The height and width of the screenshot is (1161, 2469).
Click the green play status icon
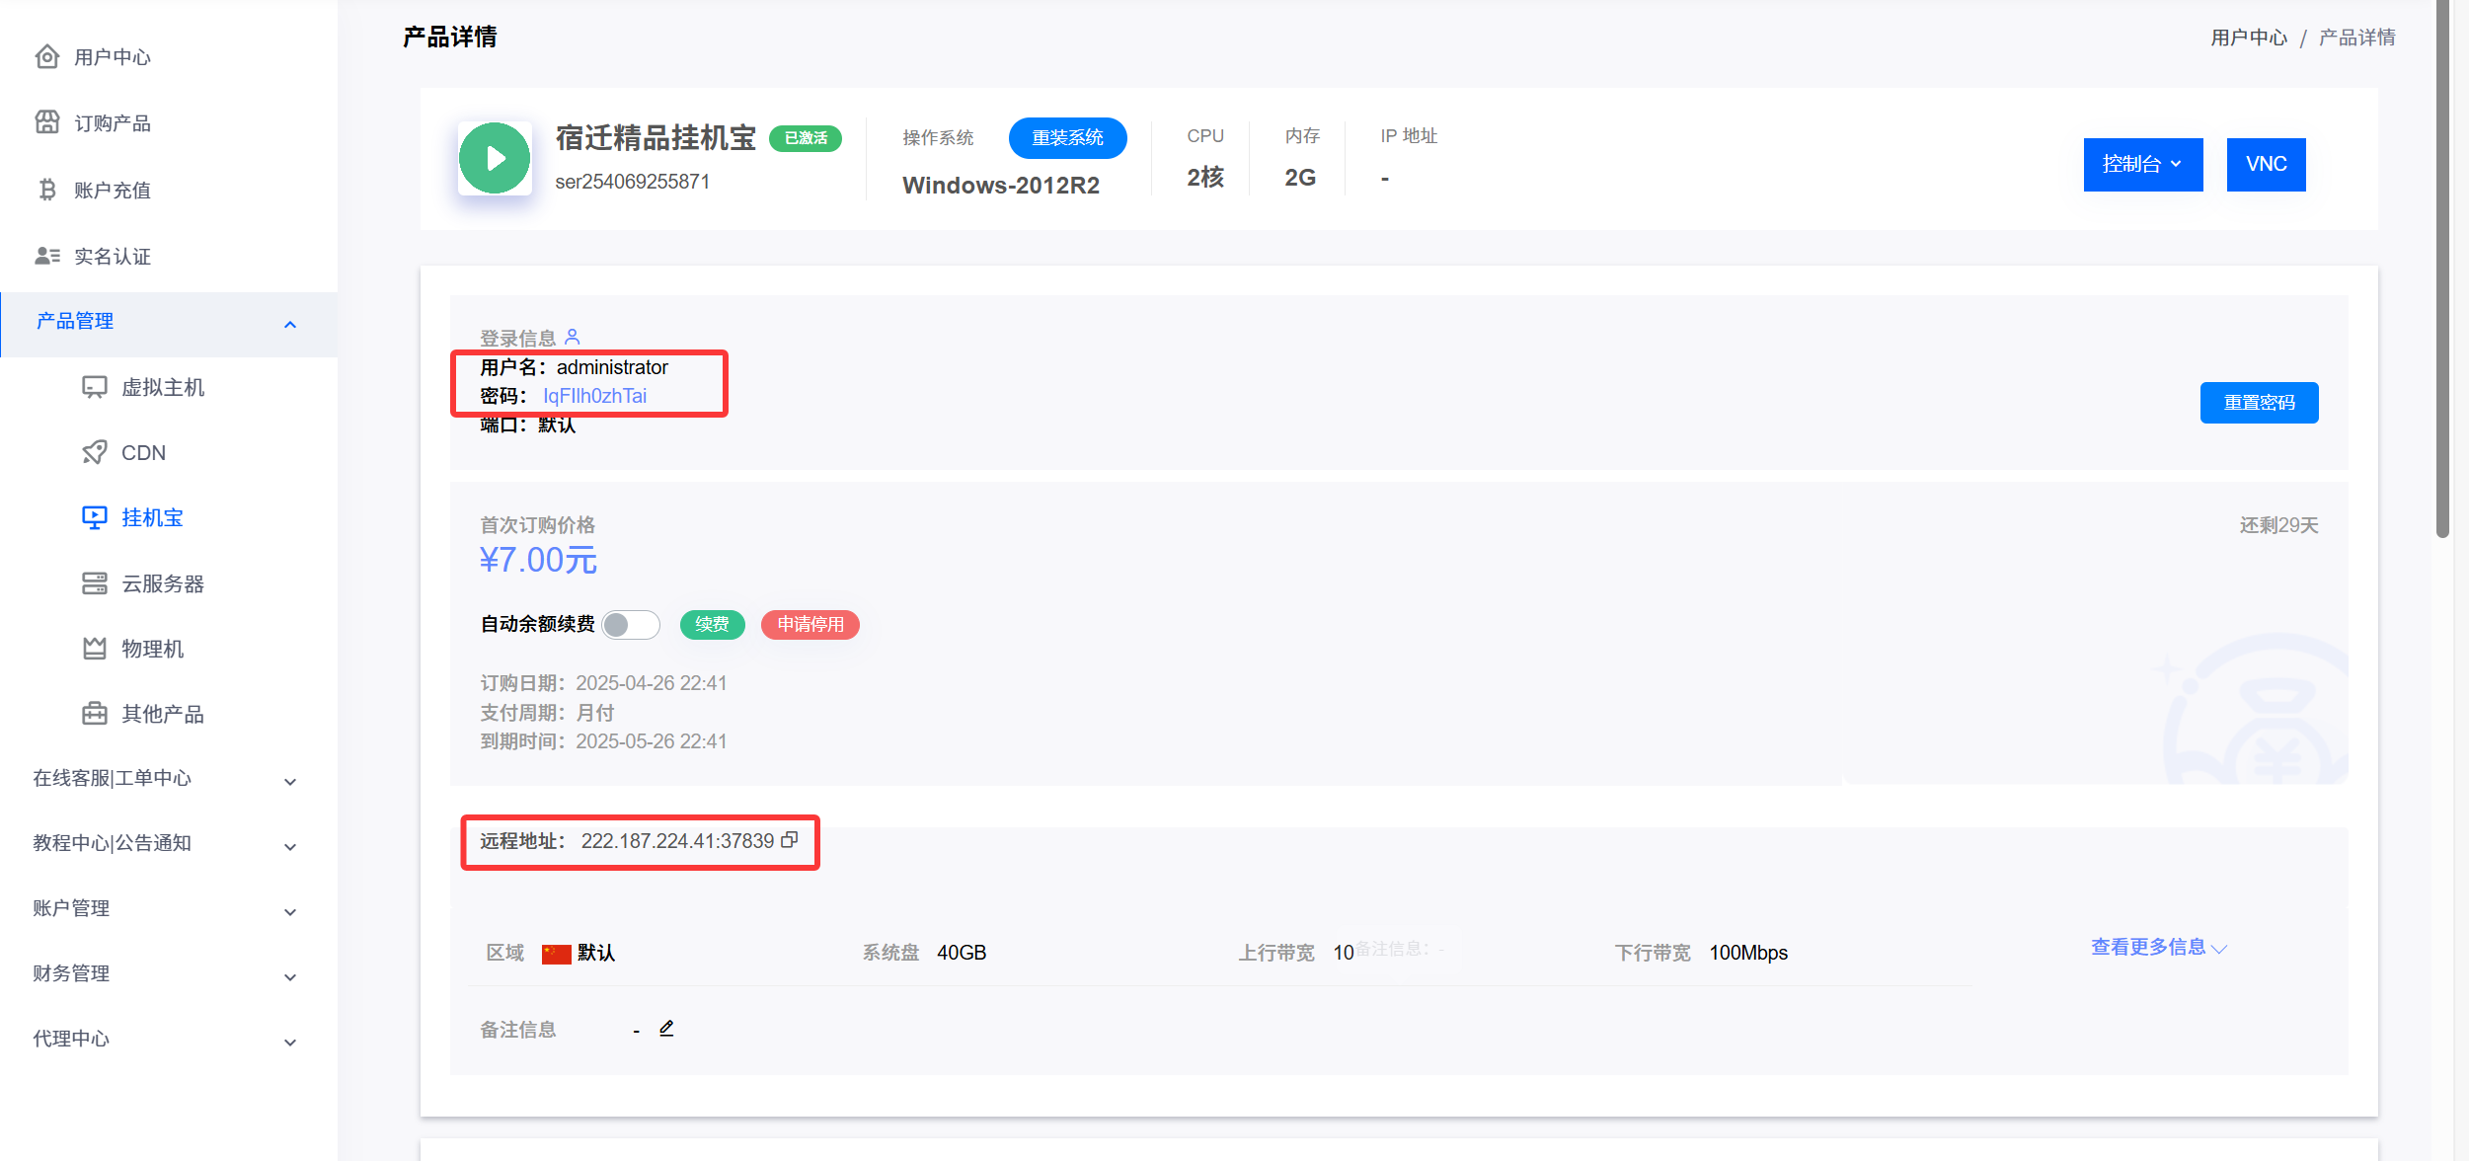pos(495,158)
